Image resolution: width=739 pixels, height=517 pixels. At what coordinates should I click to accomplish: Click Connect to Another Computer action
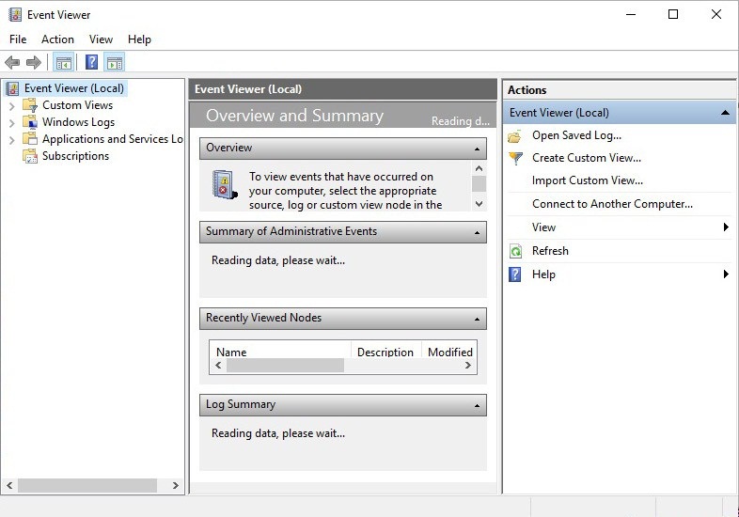(x=612, y=204)
